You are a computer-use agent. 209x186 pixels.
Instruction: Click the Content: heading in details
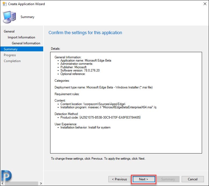coord(60,101)
